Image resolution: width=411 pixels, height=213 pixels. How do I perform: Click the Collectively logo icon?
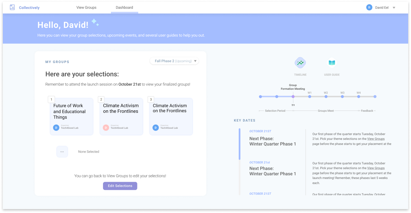coord(12,8)
